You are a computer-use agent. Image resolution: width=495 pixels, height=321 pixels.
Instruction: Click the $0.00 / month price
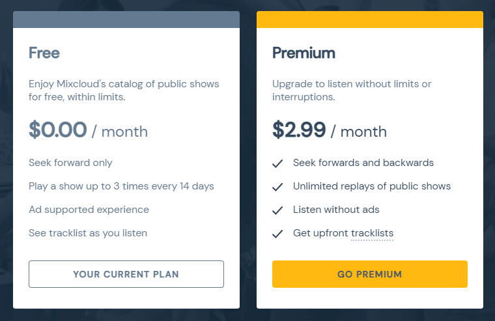pos(88,130)
